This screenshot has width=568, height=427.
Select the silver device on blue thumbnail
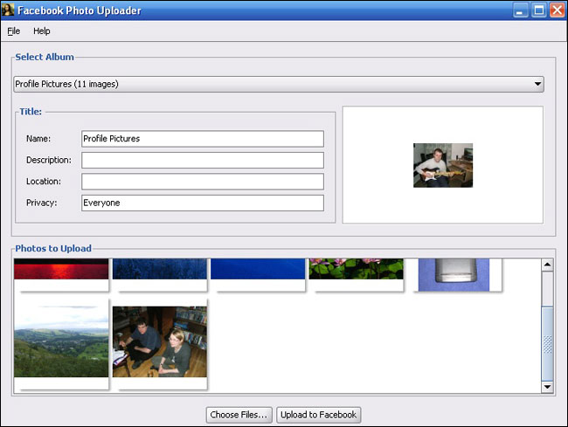point(452,271)
